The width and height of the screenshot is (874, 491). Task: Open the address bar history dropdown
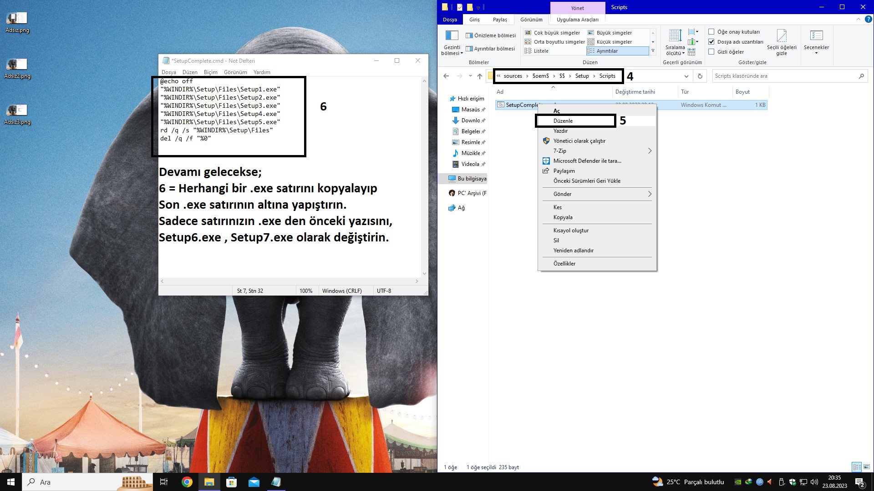[x=686, y=76]
